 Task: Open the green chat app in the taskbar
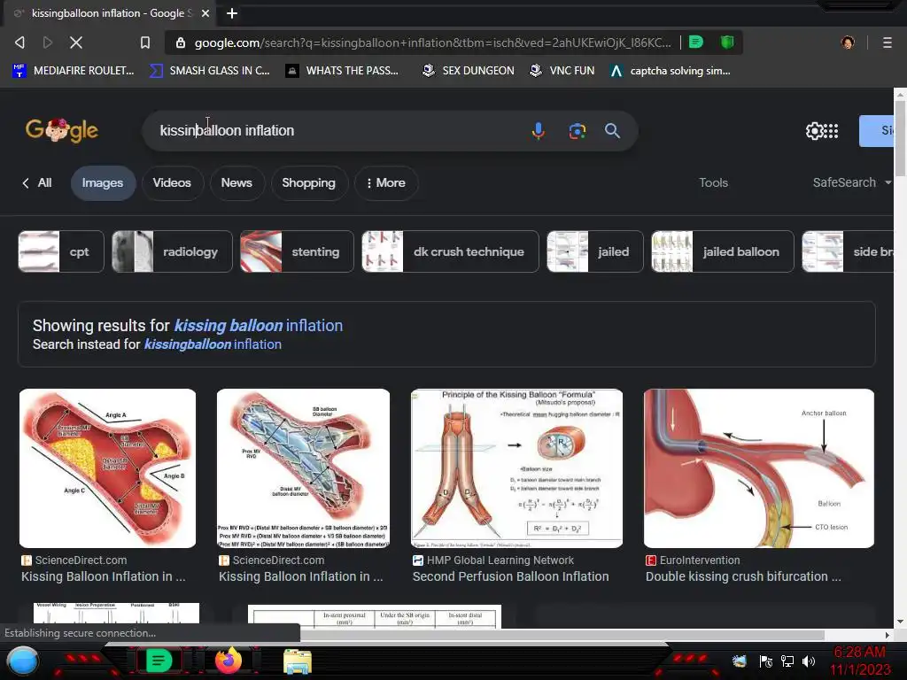tap(159, 661)
